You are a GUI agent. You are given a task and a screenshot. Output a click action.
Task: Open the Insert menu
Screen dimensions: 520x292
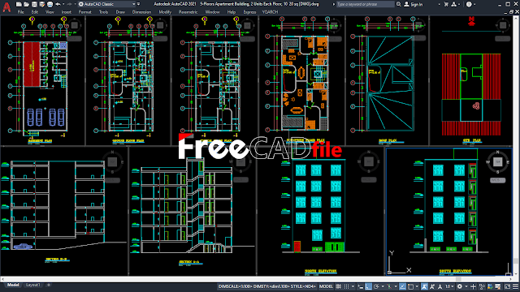point(67,12)
